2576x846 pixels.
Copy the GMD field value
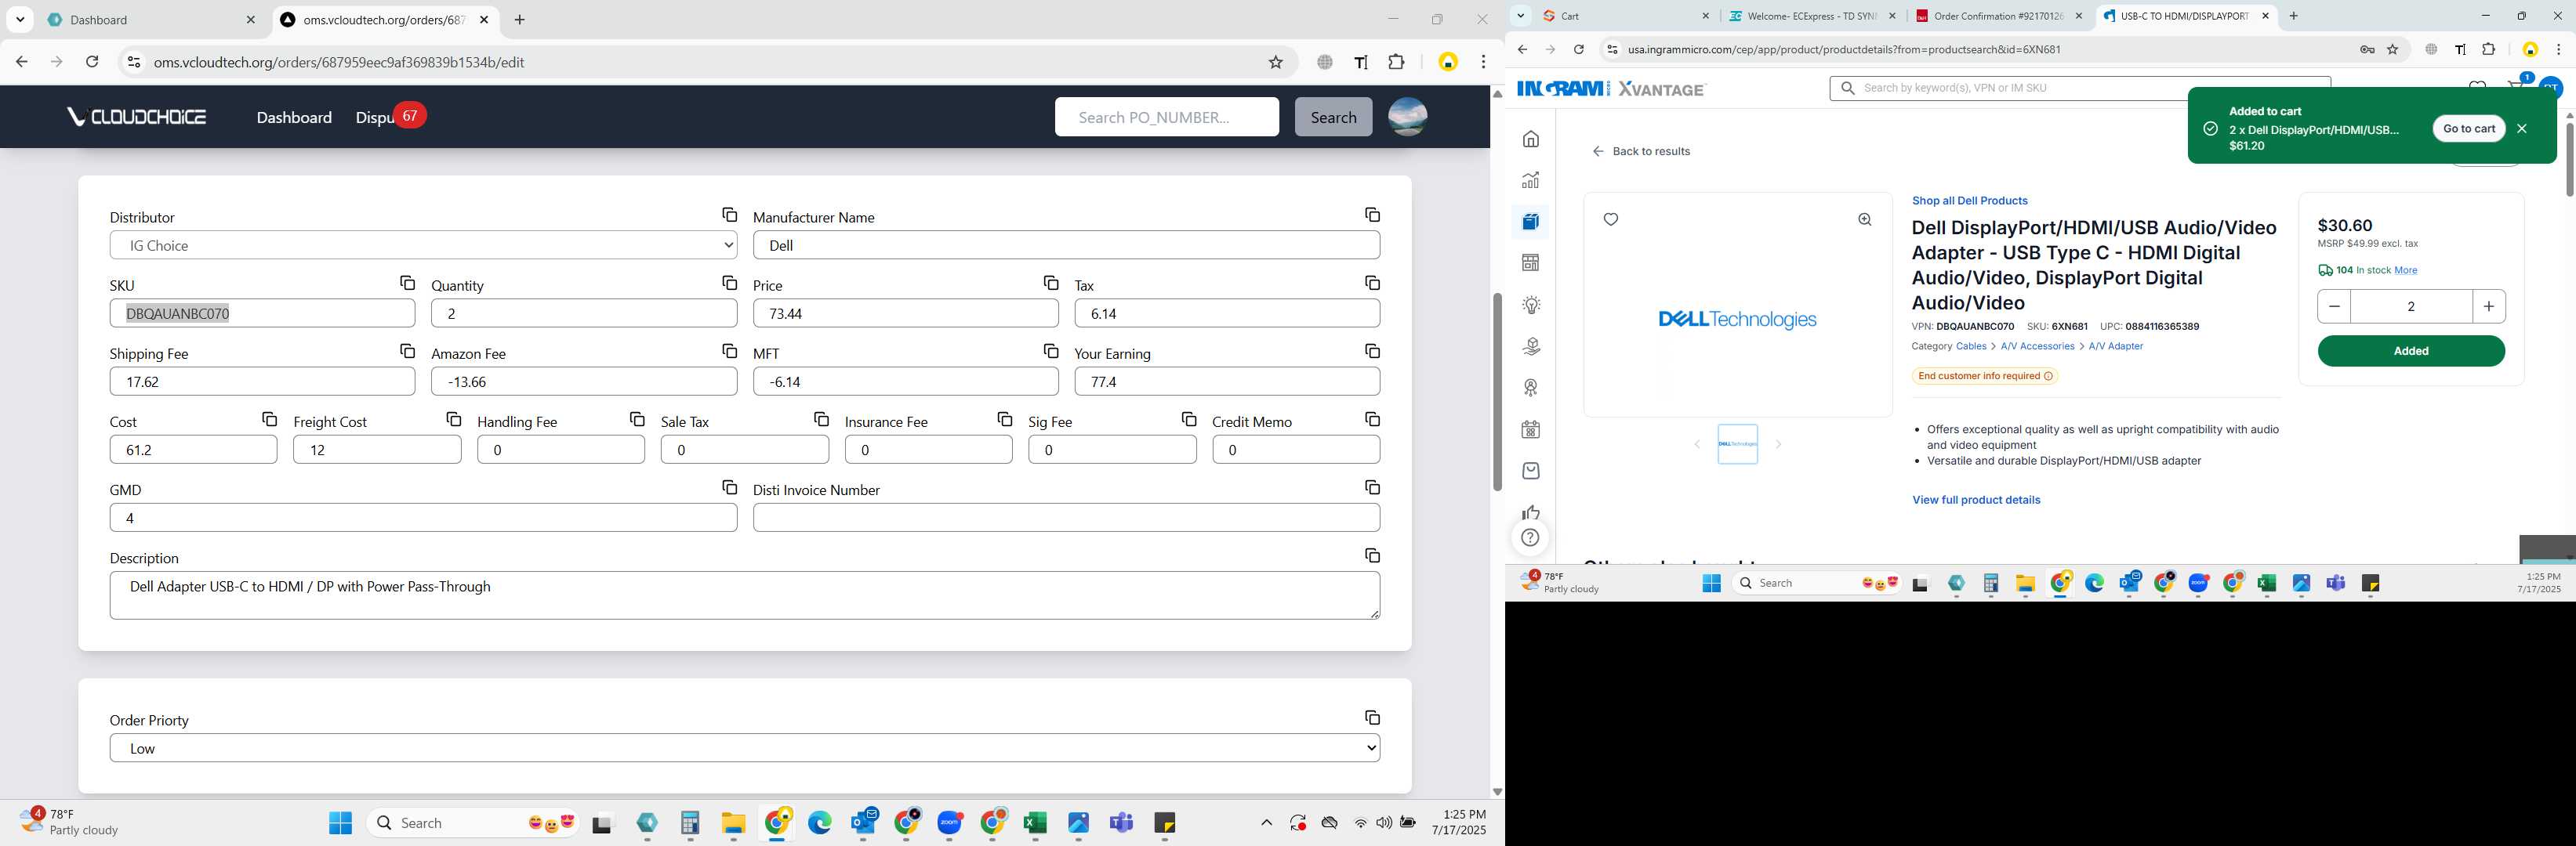point(729,486)
